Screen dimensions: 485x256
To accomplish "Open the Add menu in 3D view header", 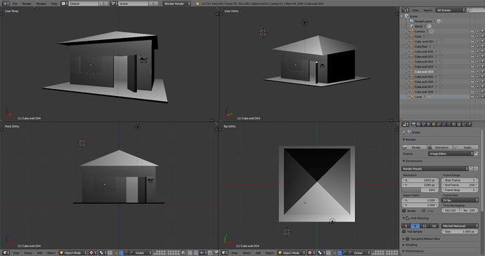I will [39, 252].
